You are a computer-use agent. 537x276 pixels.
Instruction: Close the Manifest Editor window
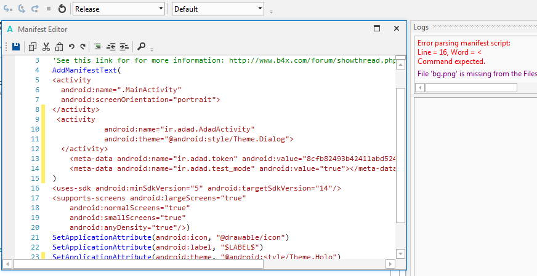(397, 28)
